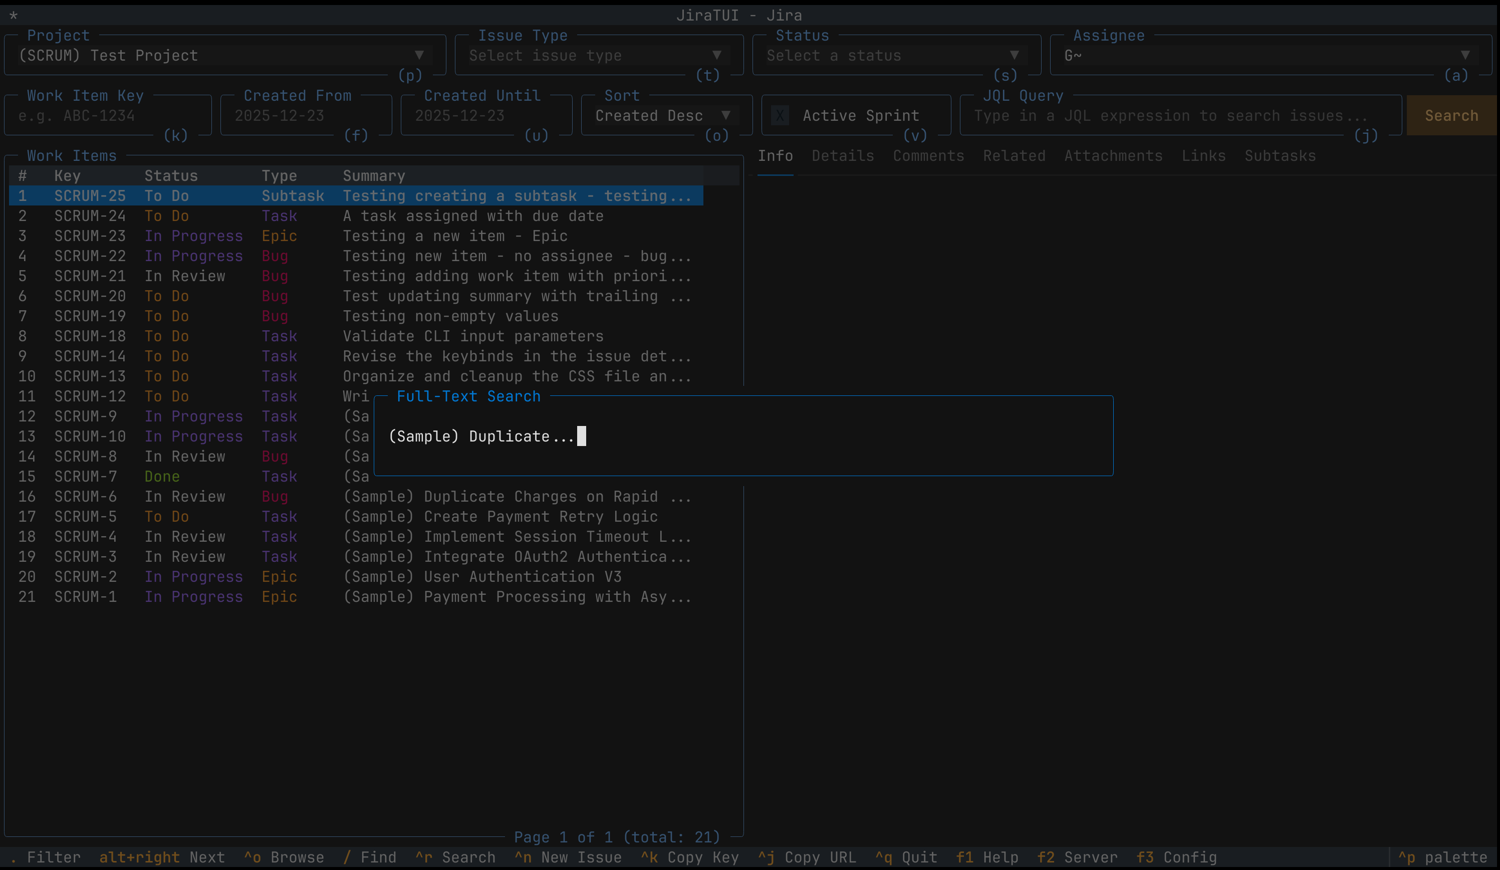
Task: Open the Subtasks tab
Action: tap(1280, 156)
